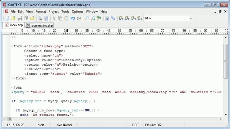
Task: Switch to the index.php tab
Action: (14, 25)
